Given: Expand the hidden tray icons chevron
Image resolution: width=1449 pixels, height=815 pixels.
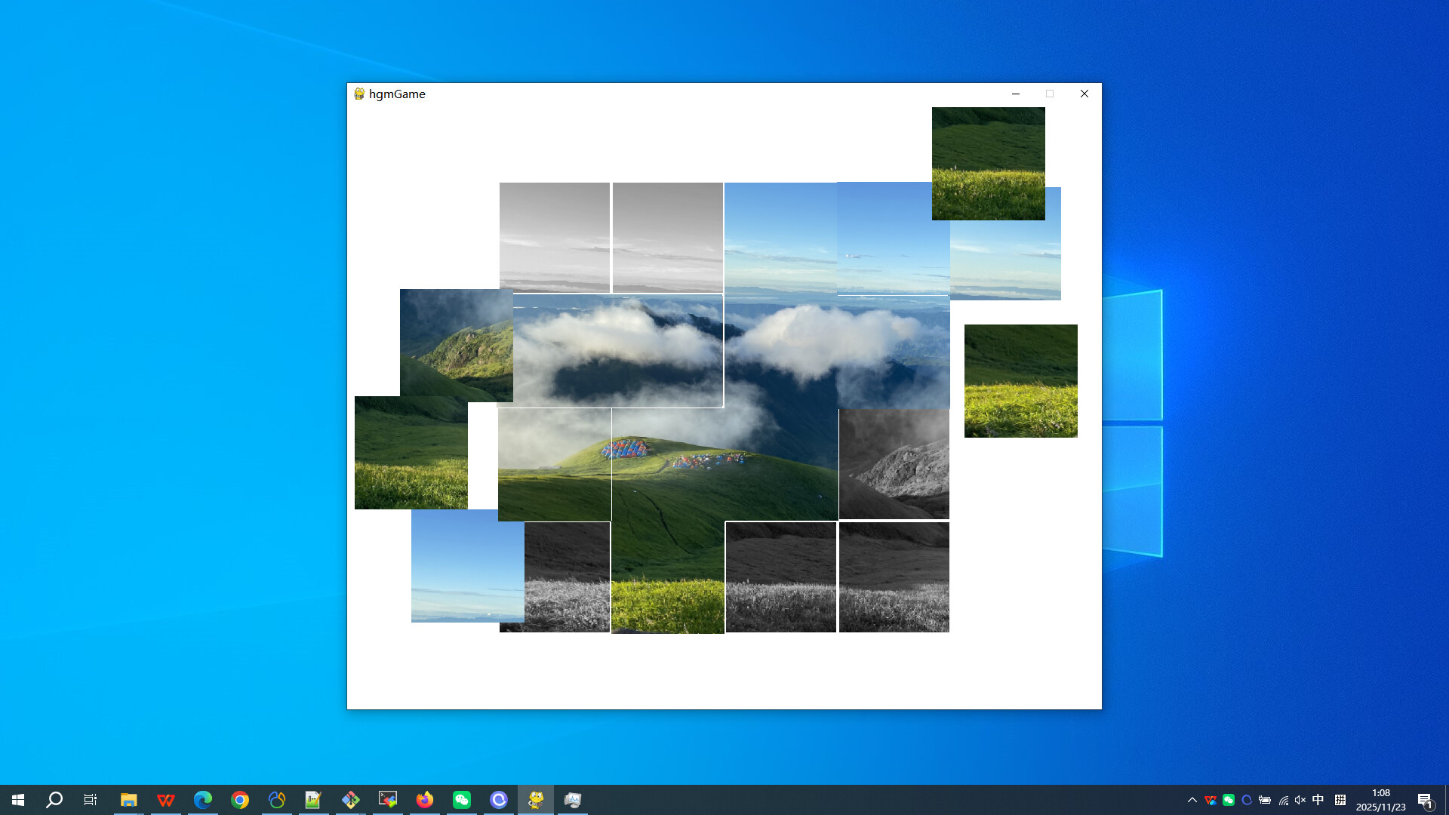Looking at the screenshot, I should (x=1192, y=800).
